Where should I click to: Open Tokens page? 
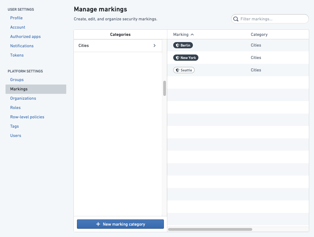click(x=17, y=55)
